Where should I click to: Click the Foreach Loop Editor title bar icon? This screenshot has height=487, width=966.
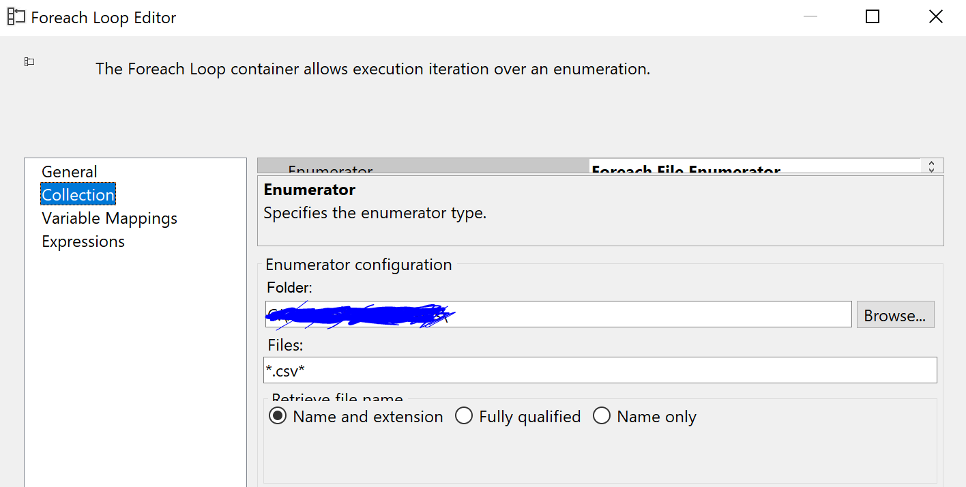click(x=16, y=17)
